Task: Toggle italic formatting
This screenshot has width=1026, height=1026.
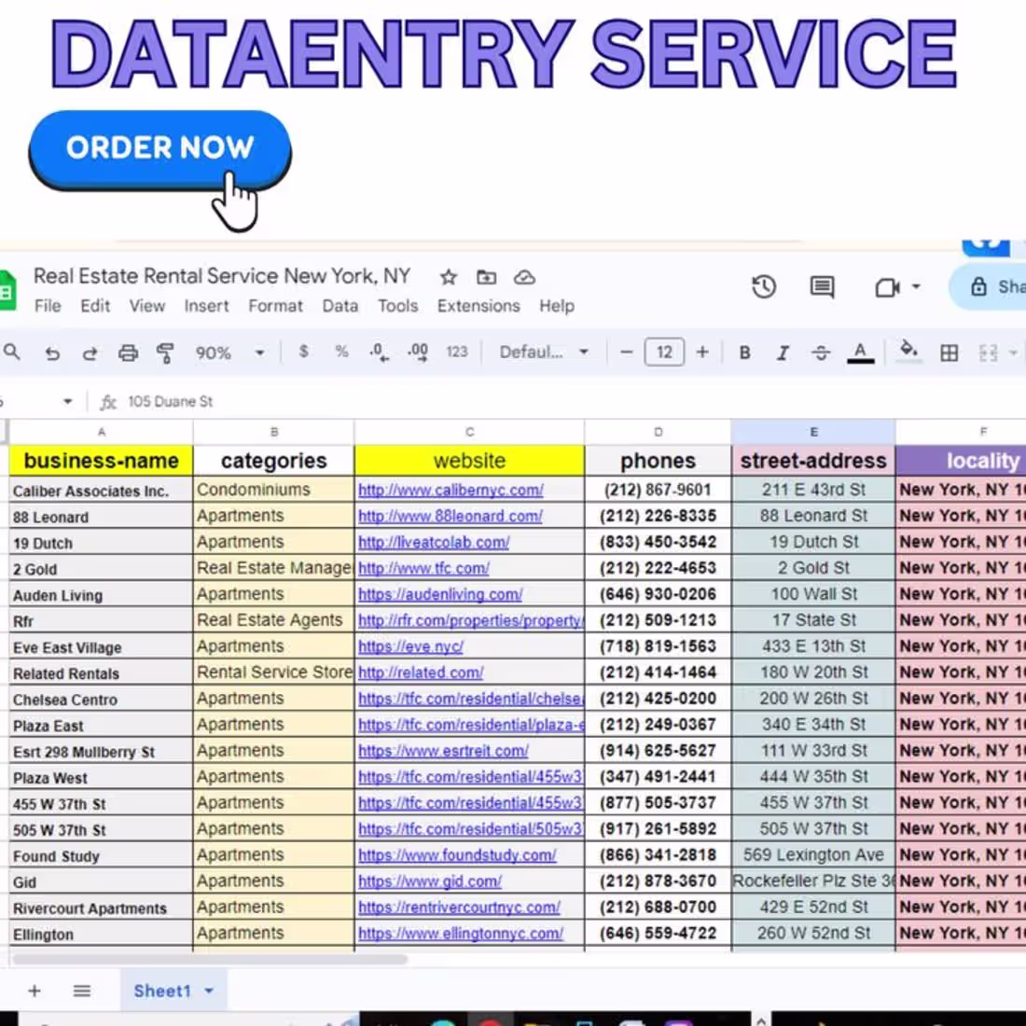Action: click(783, 354)
